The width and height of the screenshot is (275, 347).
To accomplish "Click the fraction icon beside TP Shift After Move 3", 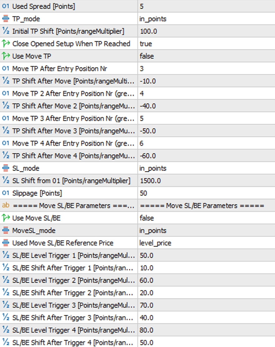I will tap(6, 131).
